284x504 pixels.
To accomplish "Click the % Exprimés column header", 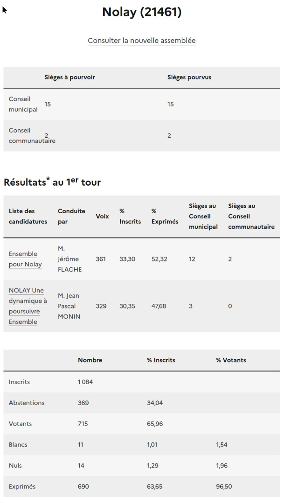I will click(x=165, y=217).
